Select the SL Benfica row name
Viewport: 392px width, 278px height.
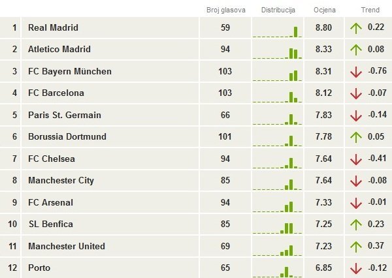coord(51,224)
